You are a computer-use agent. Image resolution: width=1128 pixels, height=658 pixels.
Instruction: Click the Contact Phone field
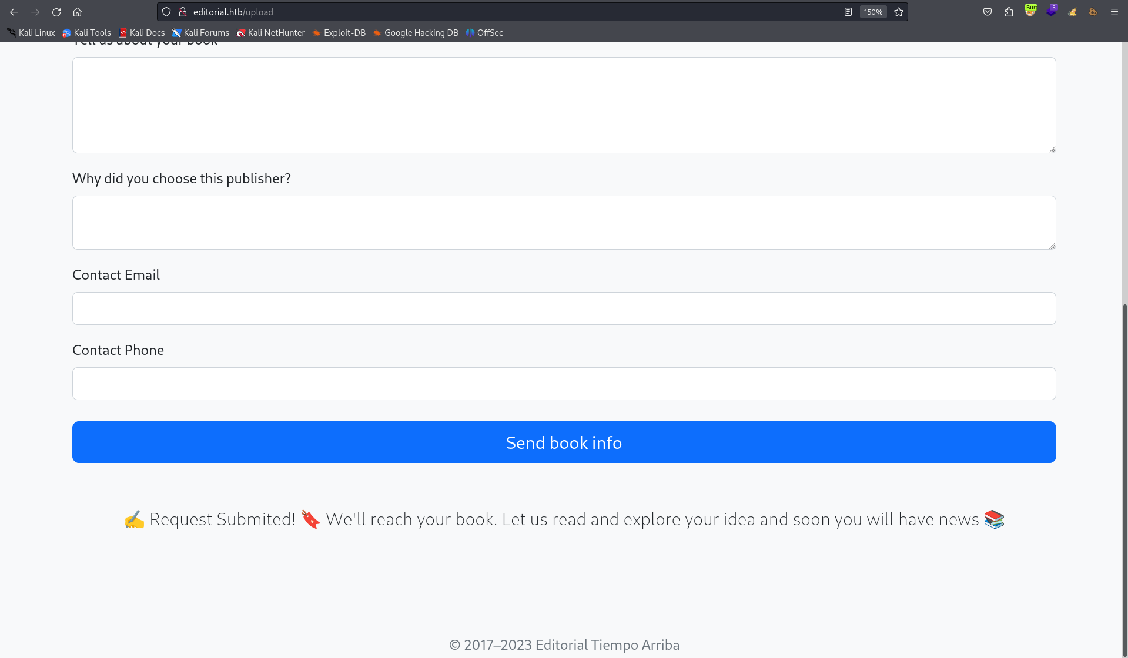(x=564, y=384)
